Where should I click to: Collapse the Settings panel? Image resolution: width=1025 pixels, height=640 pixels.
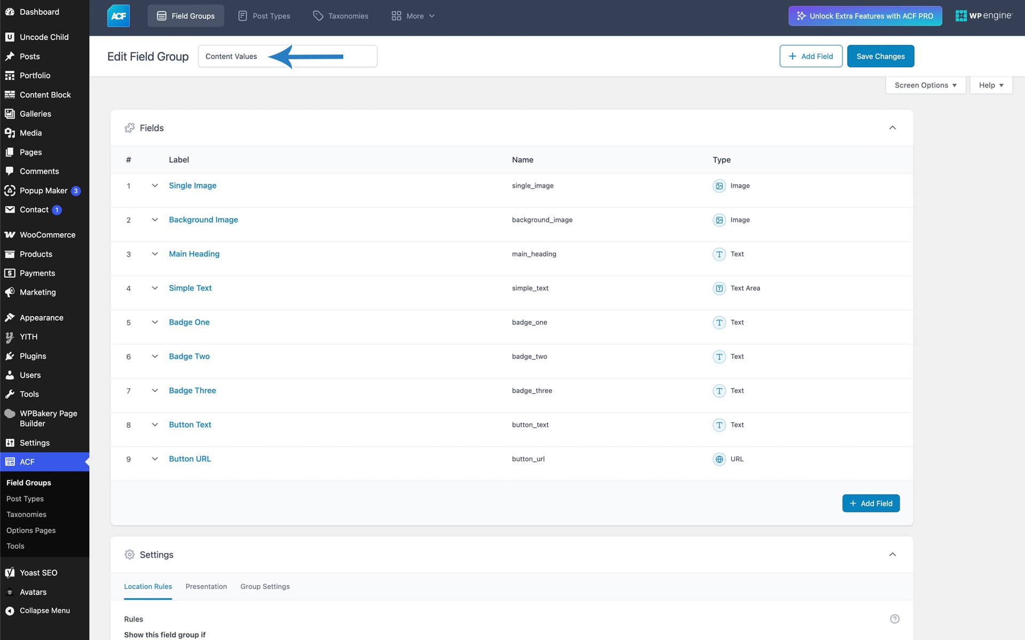point(893,554)
